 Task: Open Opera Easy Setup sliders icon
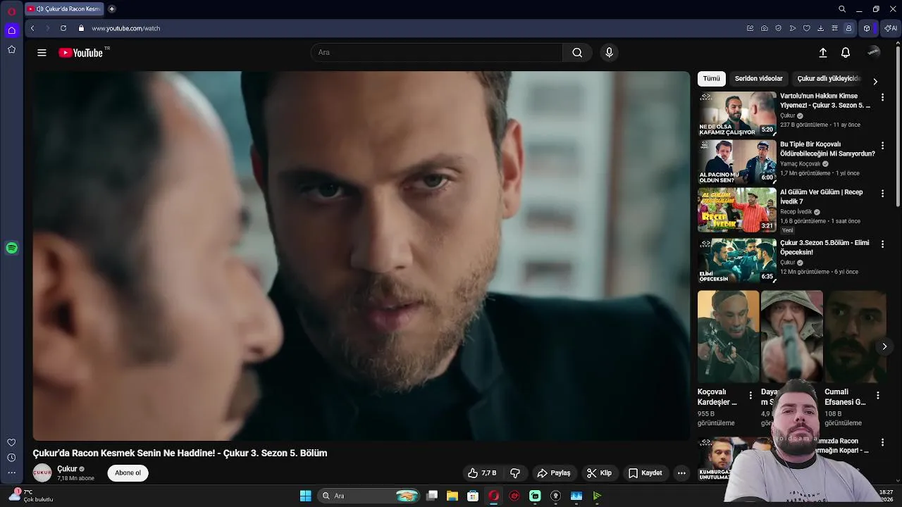click(834, 28)
